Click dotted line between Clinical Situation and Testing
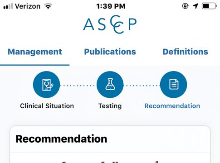The height and width of the screenshot is (163, 220). 78,86
